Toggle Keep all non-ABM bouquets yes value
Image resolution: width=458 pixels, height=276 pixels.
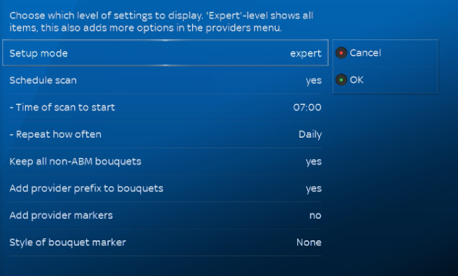tap(314, 161)
